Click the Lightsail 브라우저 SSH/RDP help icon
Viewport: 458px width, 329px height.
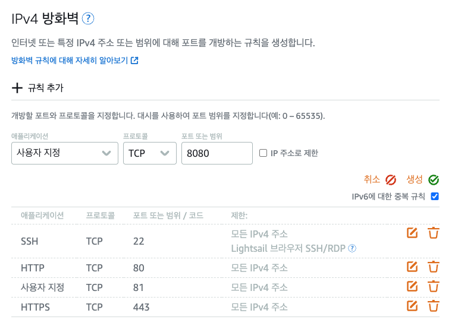pyautogui.click(x=352, y=248)
